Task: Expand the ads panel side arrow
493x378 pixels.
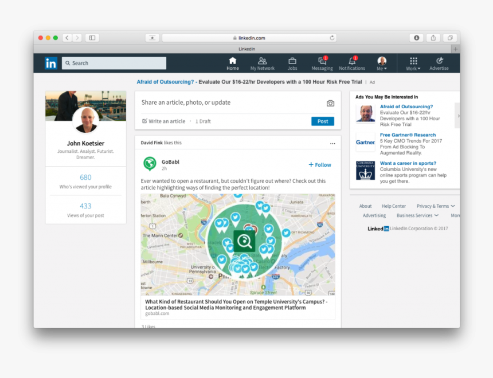Action: (x=457, y=116)
